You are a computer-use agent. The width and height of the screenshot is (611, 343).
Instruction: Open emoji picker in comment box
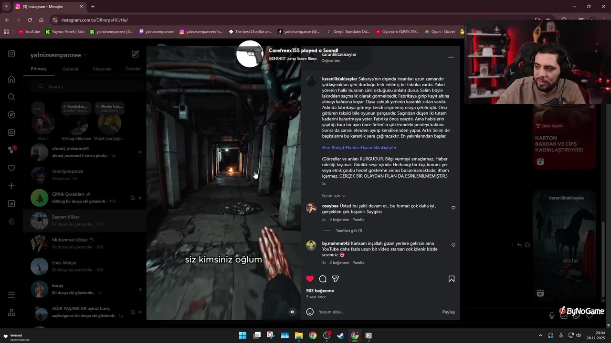pyautogui.click(x=310, y=312)
